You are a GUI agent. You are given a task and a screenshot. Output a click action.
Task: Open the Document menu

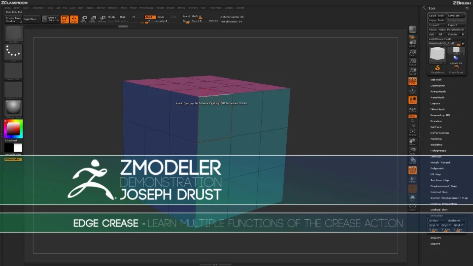[x=38, y=8]
